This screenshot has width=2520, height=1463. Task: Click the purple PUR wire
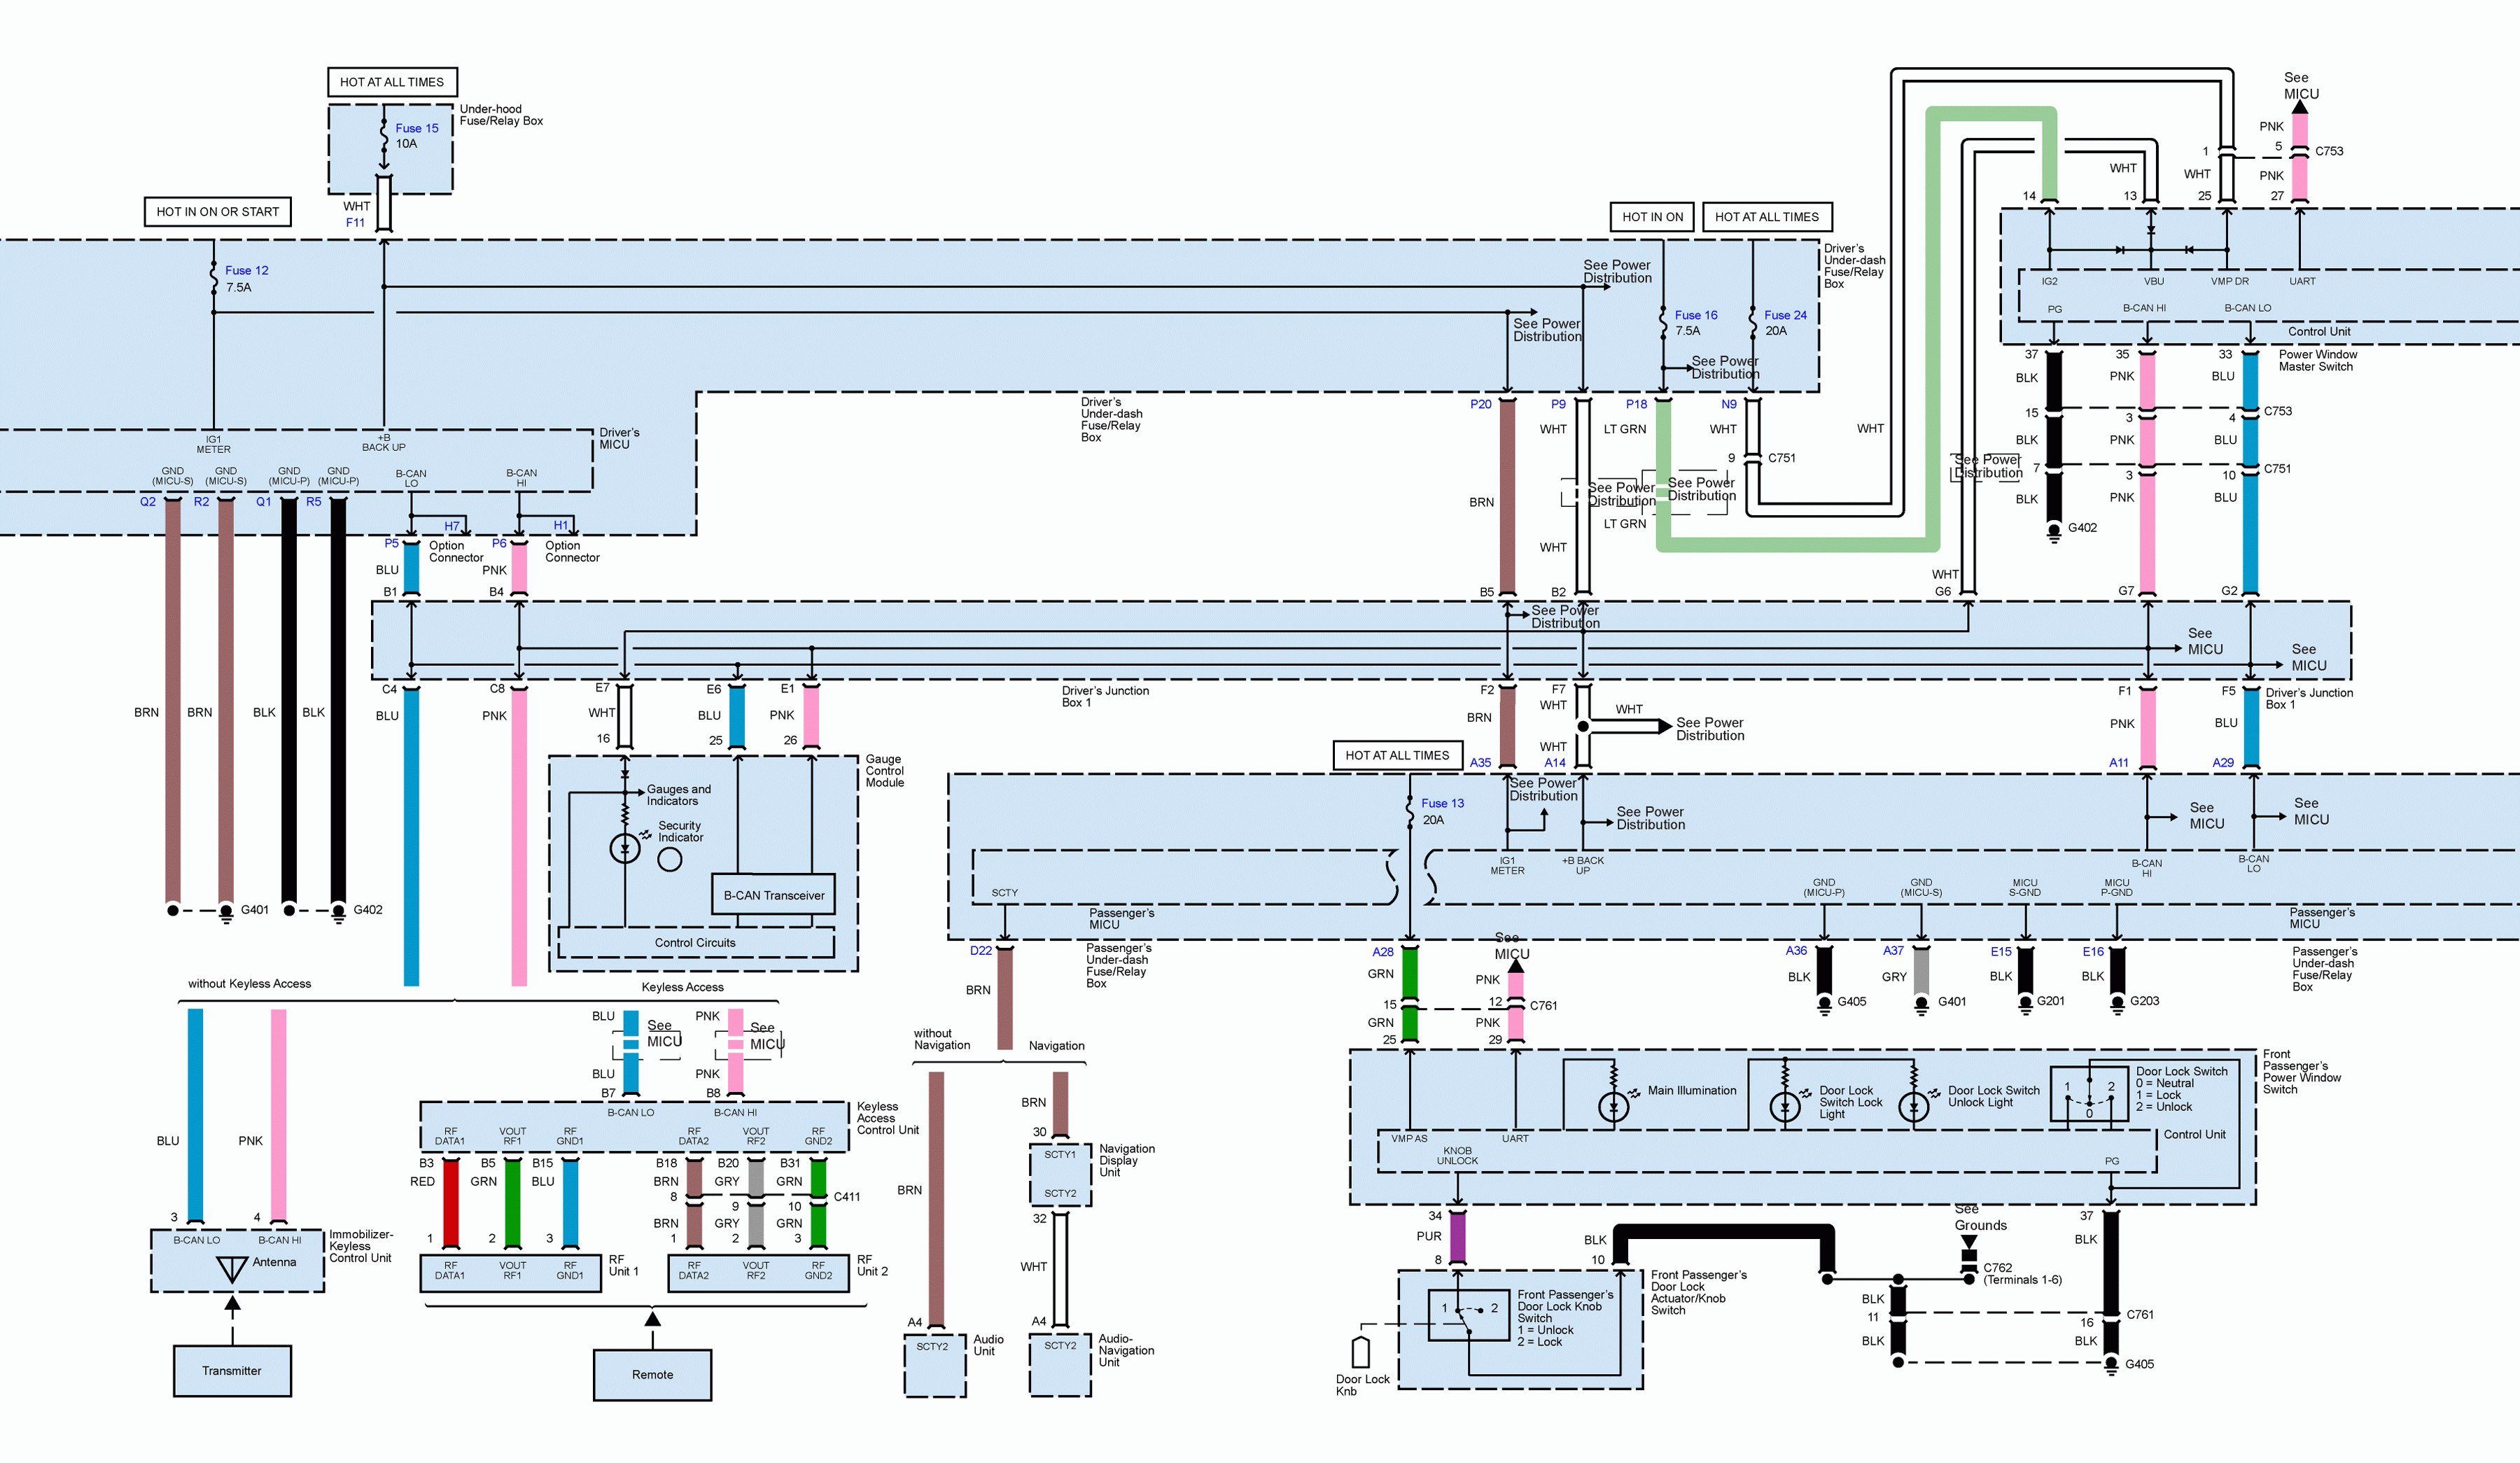(1457, 1236)
